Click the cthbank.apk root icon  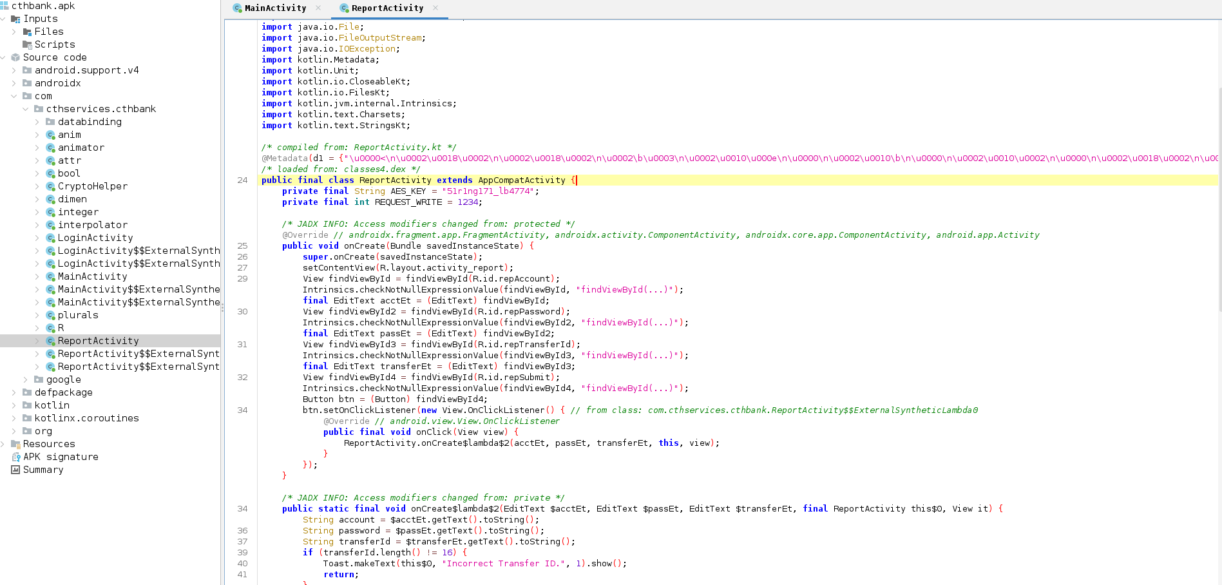coord(5,6)
